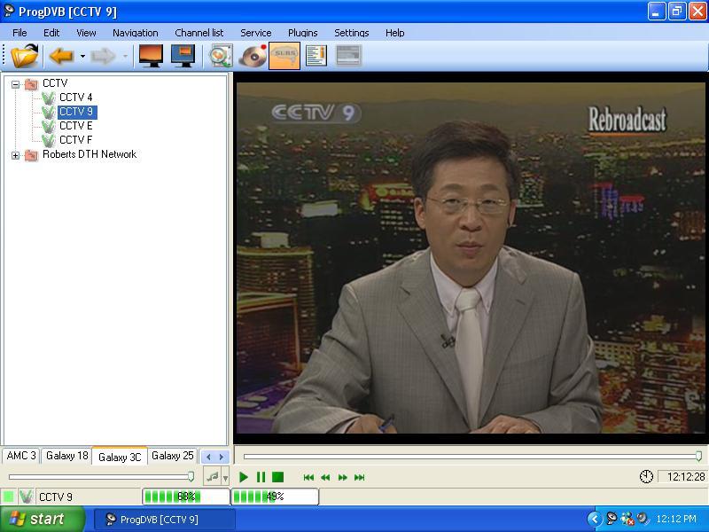
Task: Open the Navigation menu
Action: tap(136, 33)
